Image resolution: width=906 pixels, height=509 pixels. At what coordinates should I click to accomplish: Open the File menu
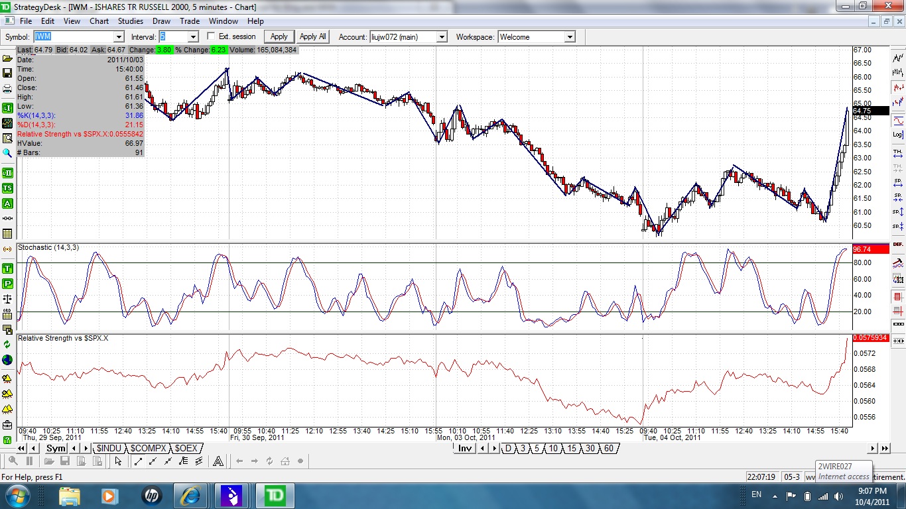click(26, 21)
